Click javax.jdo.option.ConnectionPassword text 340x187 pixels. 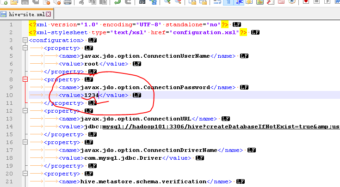coord(145,87)
